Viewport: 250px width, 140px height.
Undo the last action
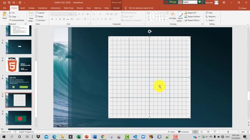[x=14, y=3]
